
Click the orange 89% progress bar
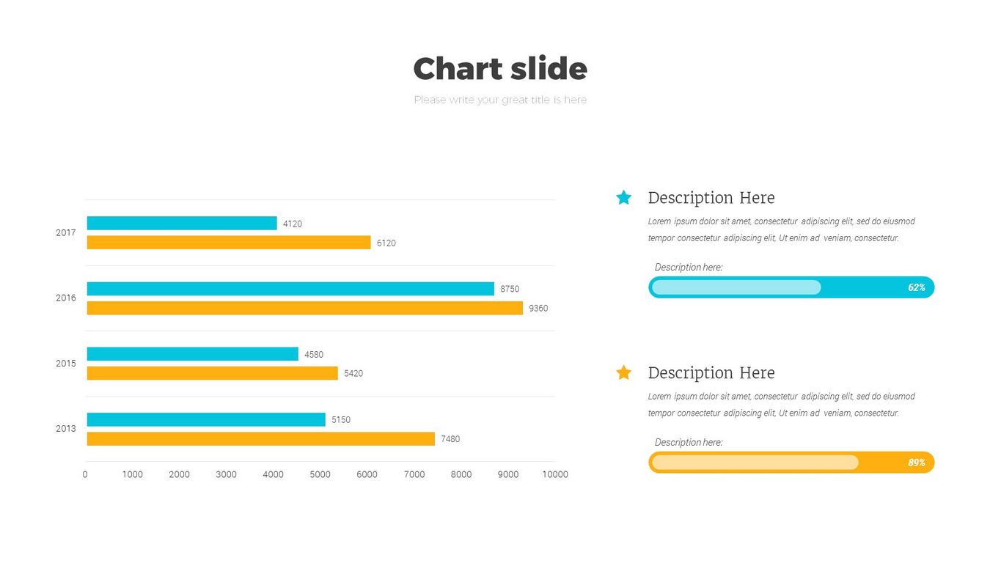[x=791, y=463]
